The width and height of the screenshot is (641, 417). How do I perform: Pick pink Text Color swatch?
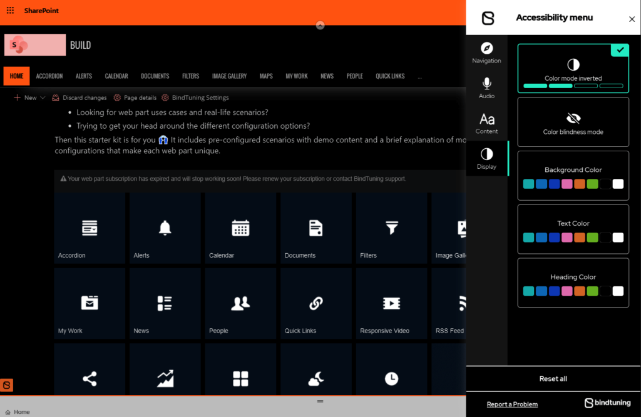pyautogui.click(x=567, y=238)
